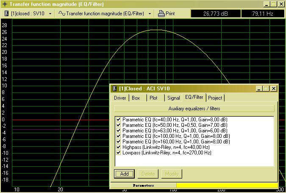Close the Transfer function magnitude window
286x193 pixels.
pyautogui.click(x=281, y=4)
